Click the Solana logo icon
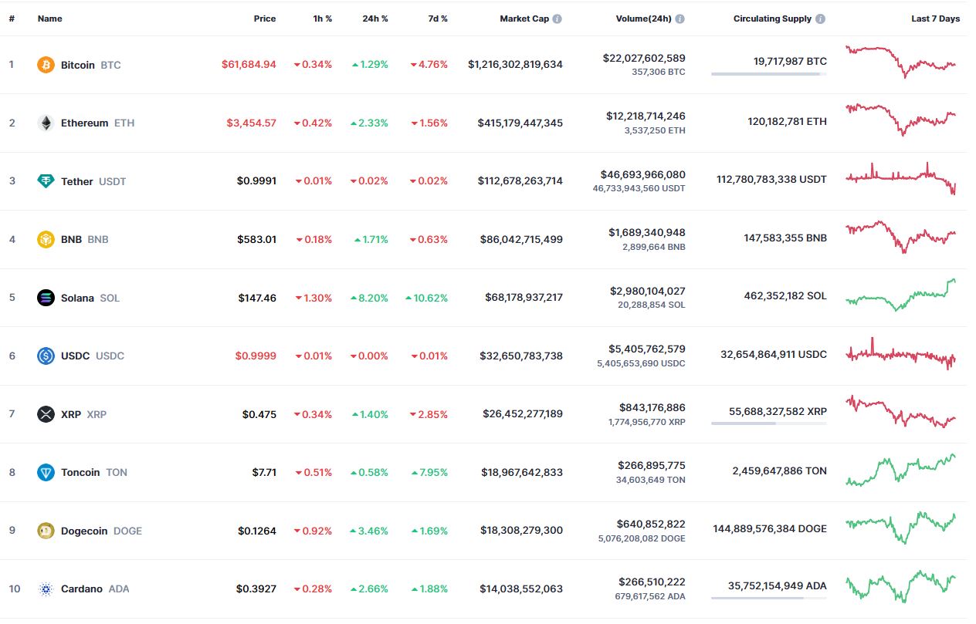This screenshot has height=624, width=976. [46, 298]
